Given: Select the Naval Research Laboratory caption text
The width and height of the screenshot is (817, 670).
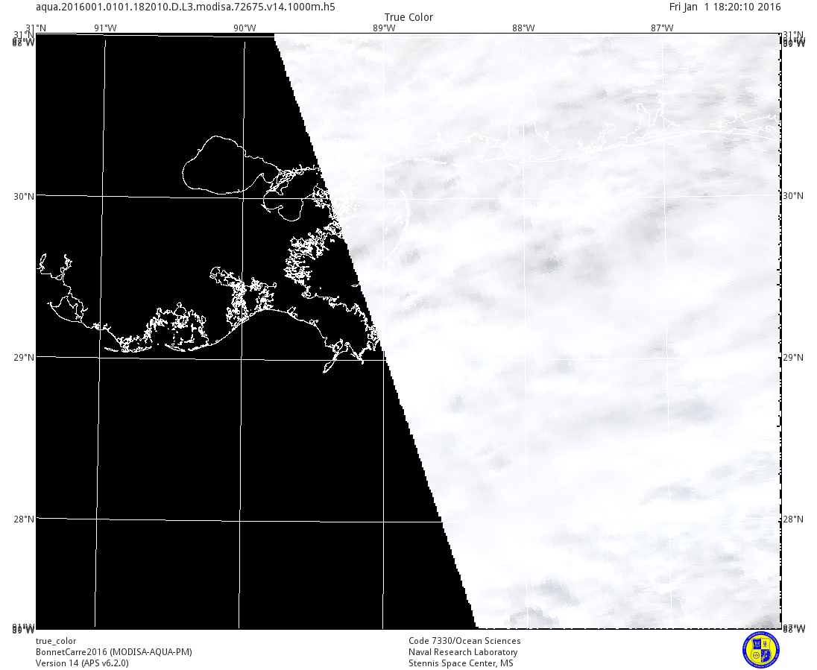Looking at the screenshot, I should [463, 652].
